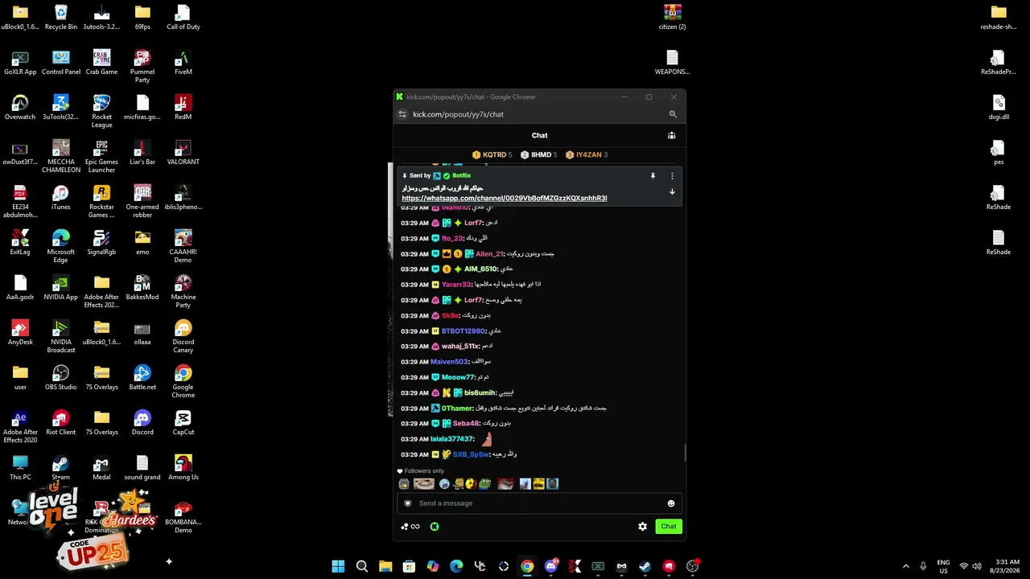The height and width of the screenshot is (579, 1030).
Task: Open pinned message three-dot options menu
Action: coord(672,176)
